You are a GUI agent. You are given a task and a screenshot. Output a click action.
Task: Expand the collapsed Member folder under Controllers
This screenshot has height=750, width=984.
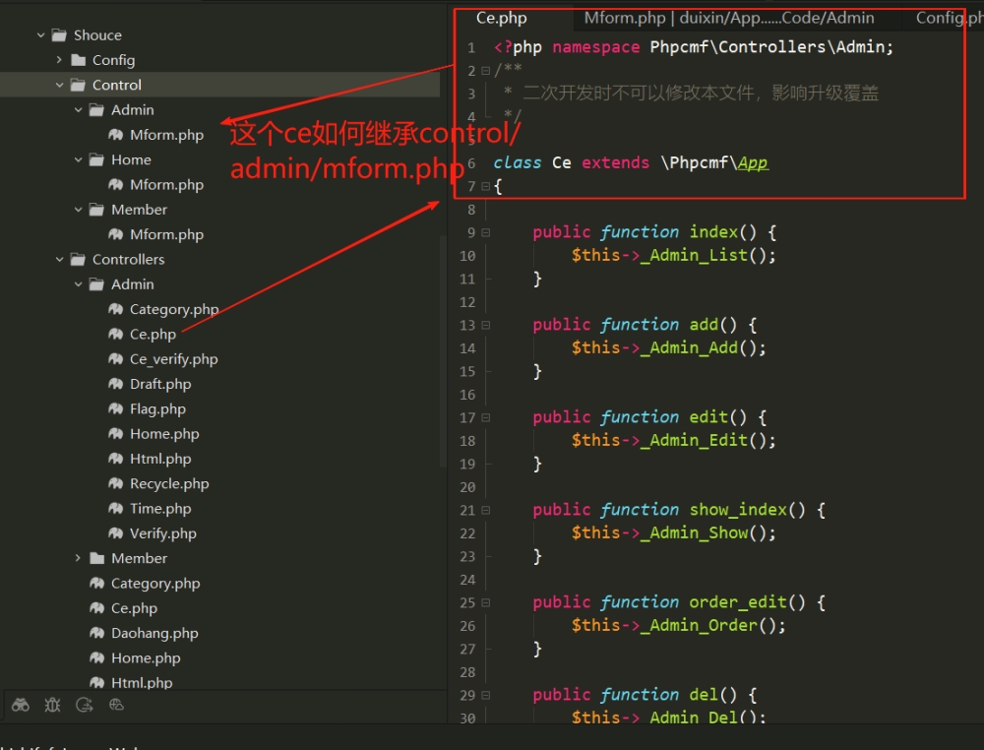coord(79,558)
